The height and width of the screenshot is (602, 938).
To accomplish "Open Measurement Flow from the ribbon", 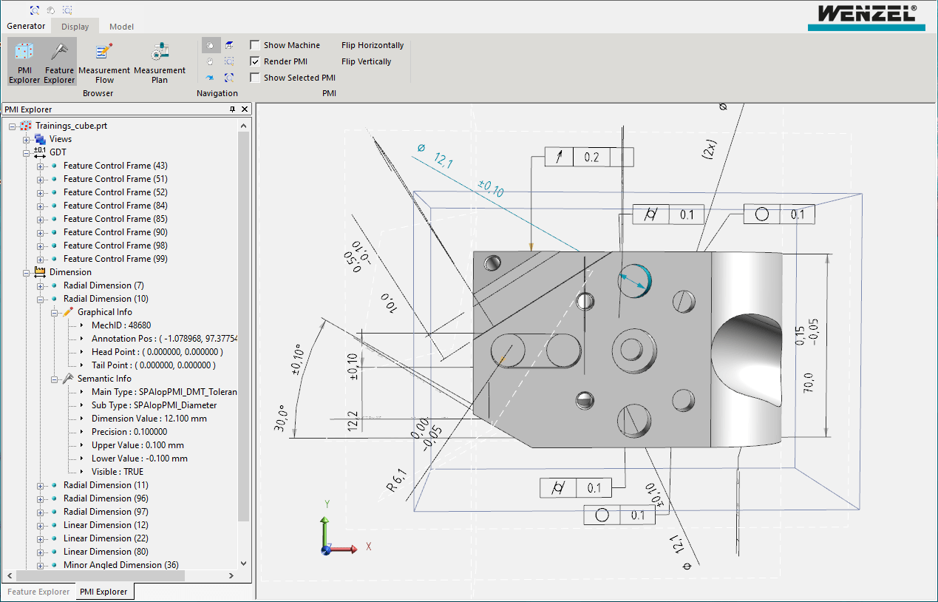I will (x=104, y=62).
